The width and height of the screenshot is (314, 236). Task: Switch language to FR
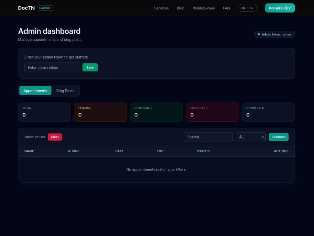[x=243, y=8]
